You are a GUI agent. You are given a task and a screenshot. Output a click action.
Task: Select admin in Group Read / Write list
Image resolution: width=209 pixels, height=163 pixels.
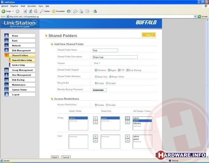(x=78, y=118)
